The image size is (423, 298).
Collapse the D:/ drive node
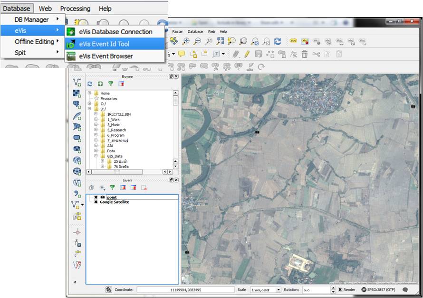tap(89, 109)
